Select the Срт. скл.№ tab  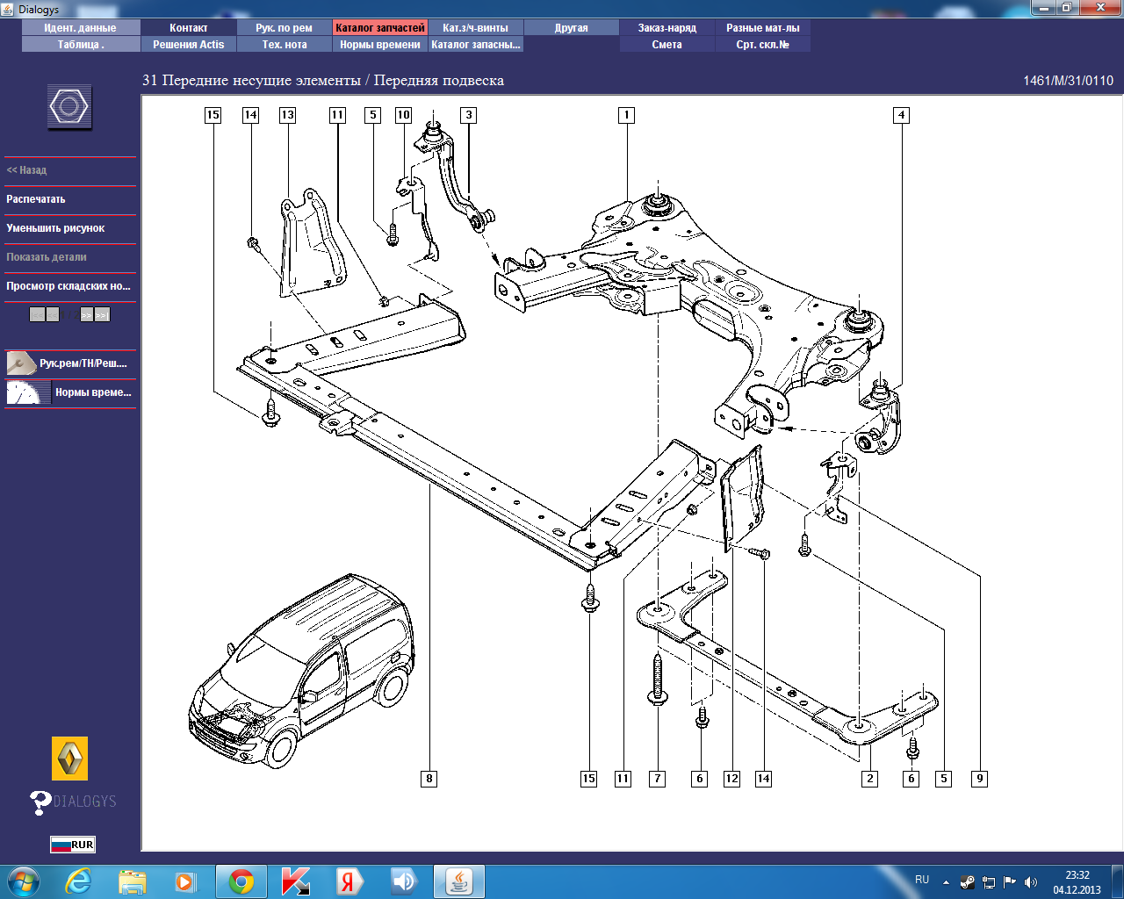763,45
